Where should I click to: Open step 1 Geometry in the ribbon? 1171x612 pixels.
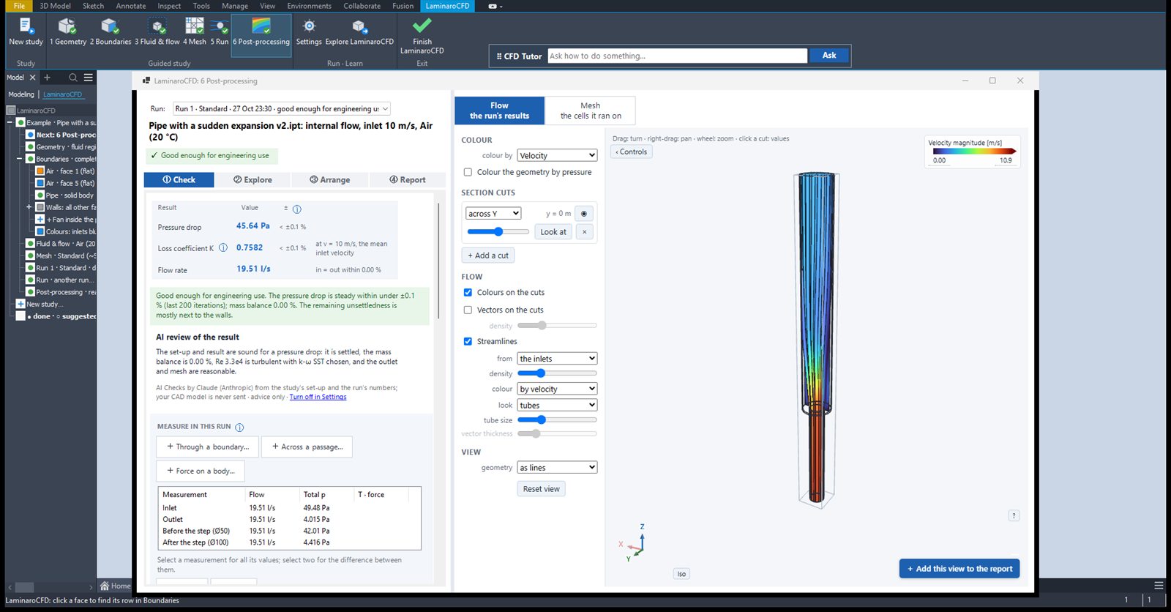tap(67, 31)
